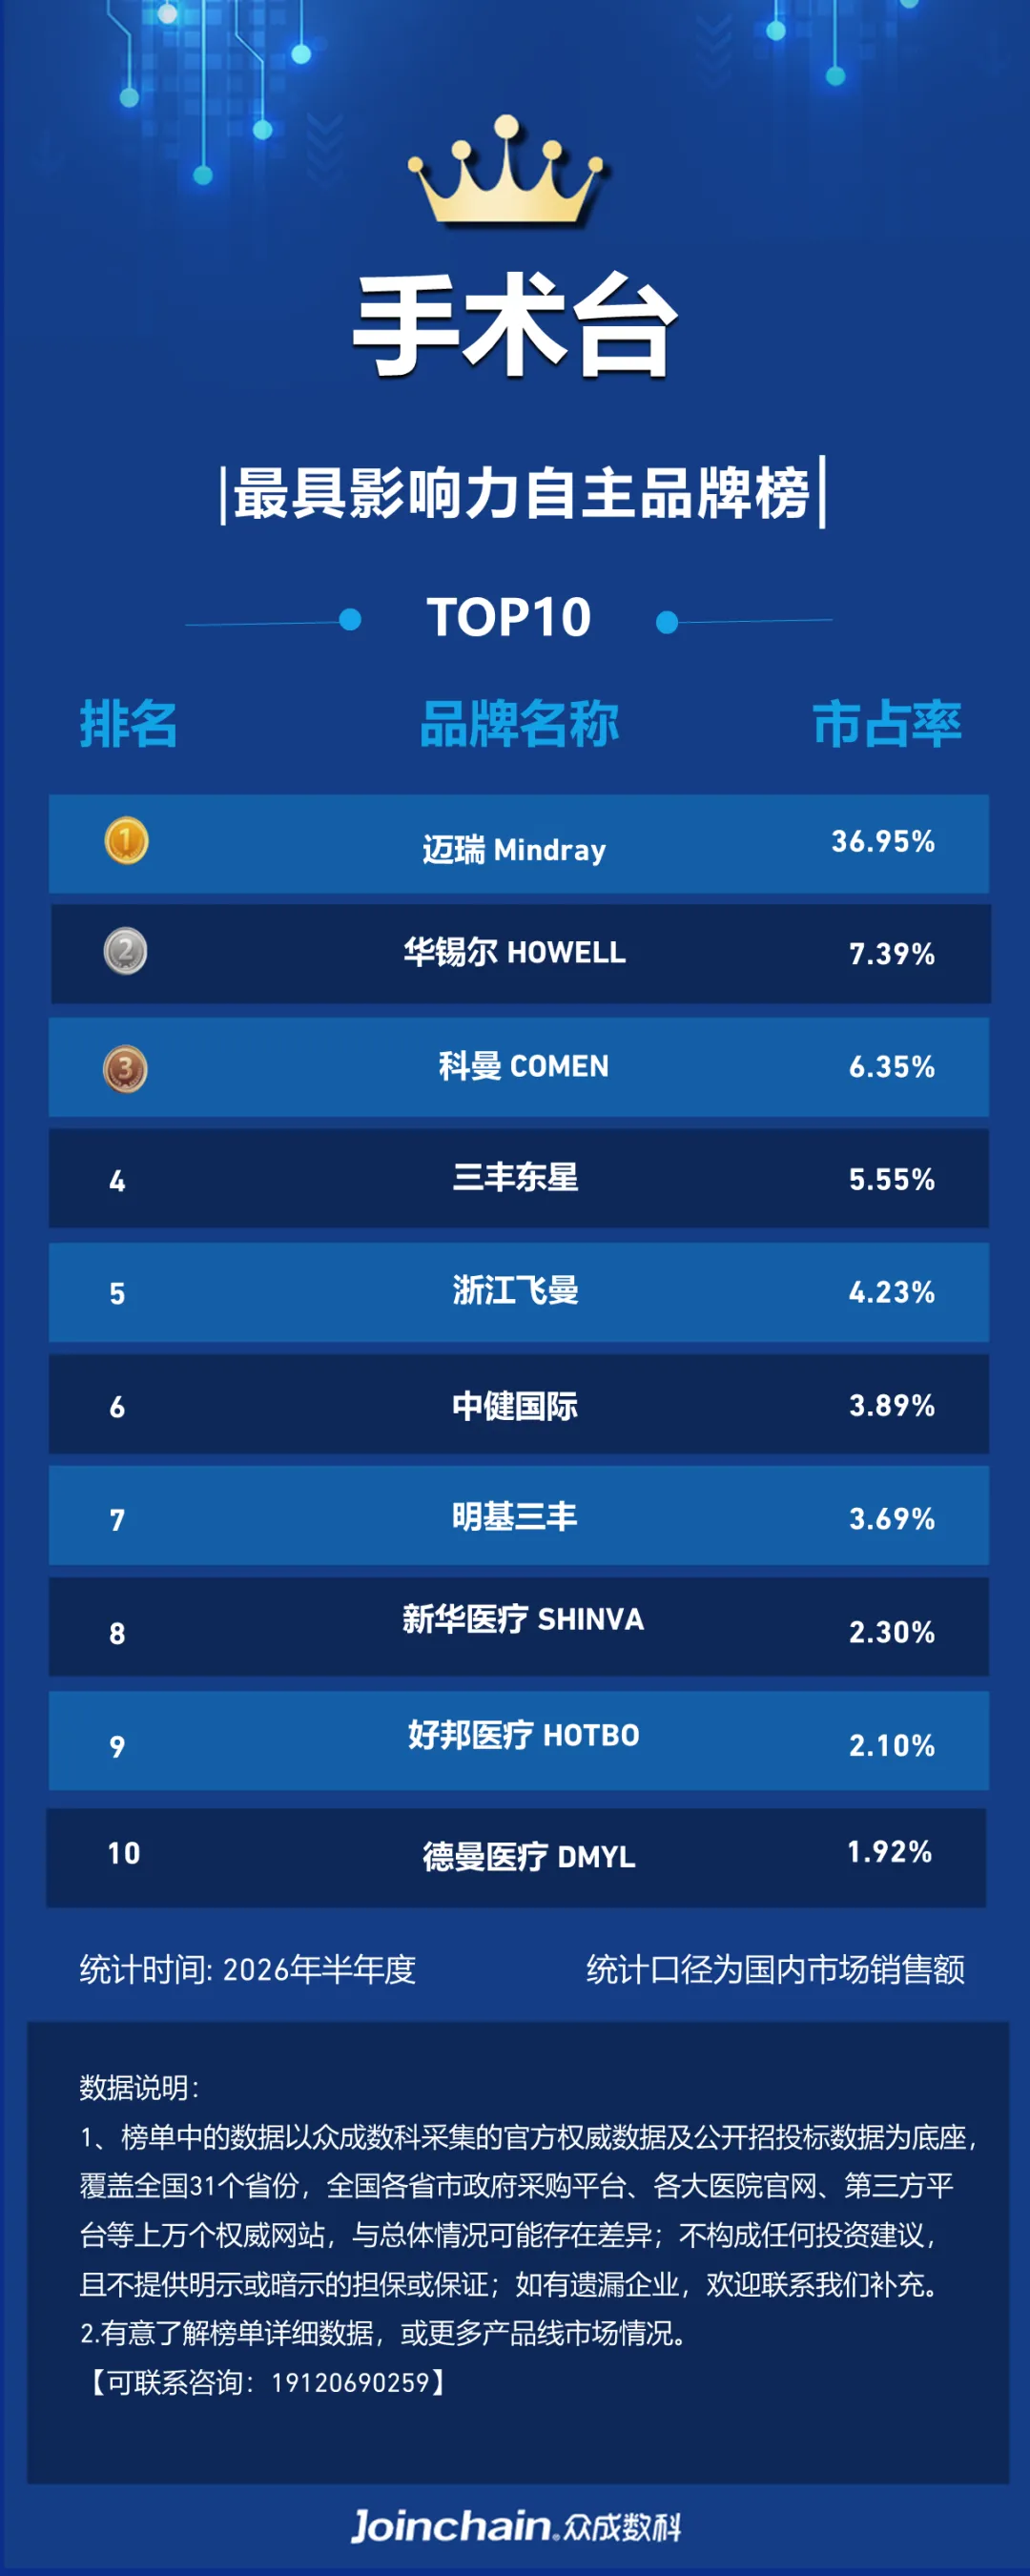The width and height of the screenshot is (1030, 2576).
Task: Click the 品牌名称 column header
Action: (519, 724)
